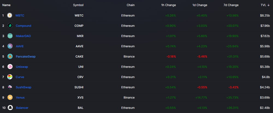Click the Venus logo icon
Image resolution: width=273 pixels, height=113 pixels.
tap(10, 97)
